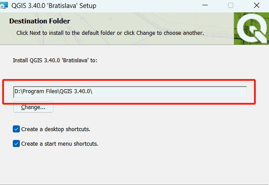This screenshot has width=269, height=185.
Task: Toggle the start menu shortcuts checkbox
Action: 16,143
